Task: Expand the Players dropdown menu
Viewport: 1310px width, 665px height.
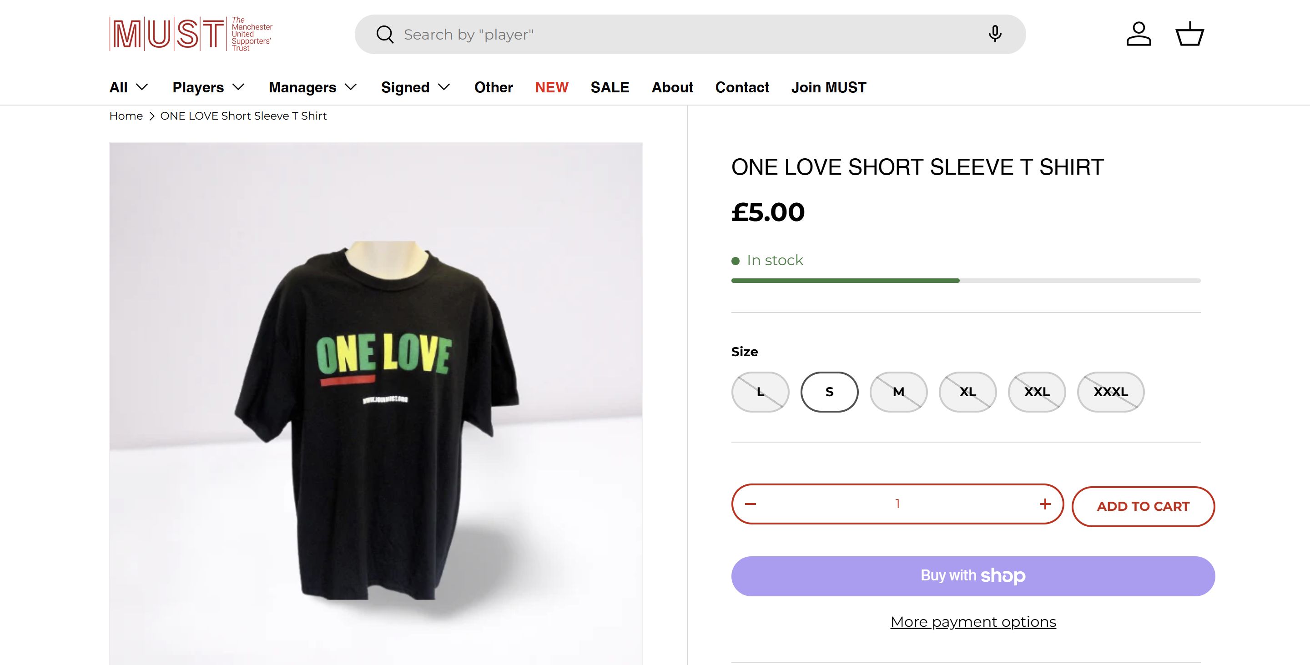Action: 208,87
